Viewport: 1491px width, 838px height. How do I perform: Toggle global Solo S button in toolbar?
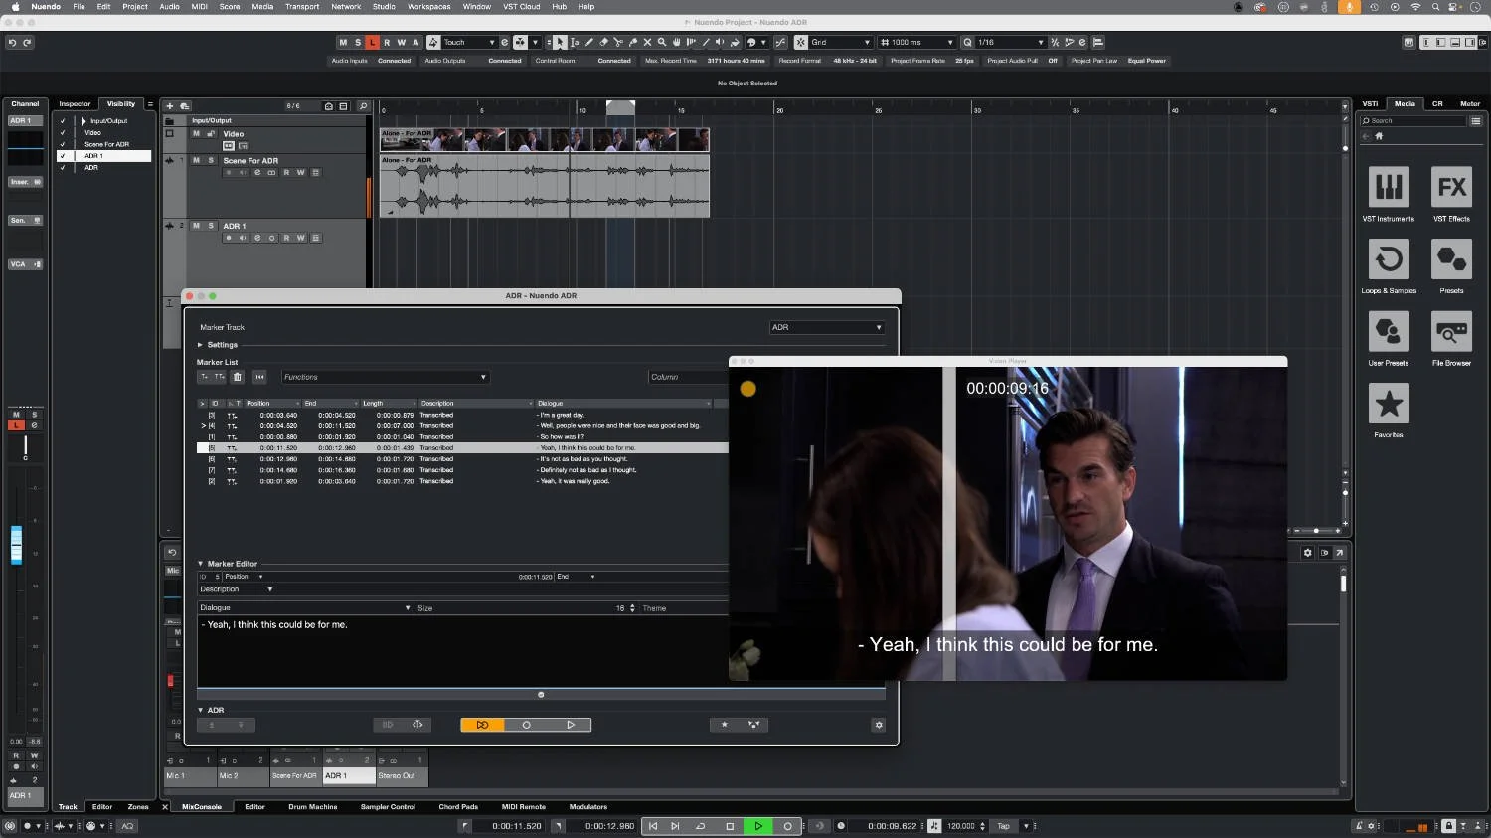(358, 42)
